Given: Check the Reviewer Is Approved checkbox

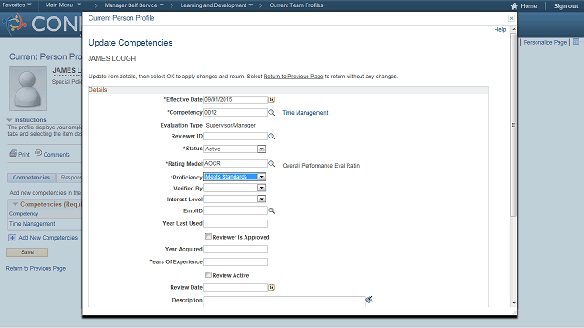Looking at the screenshot, I should 208,237.
